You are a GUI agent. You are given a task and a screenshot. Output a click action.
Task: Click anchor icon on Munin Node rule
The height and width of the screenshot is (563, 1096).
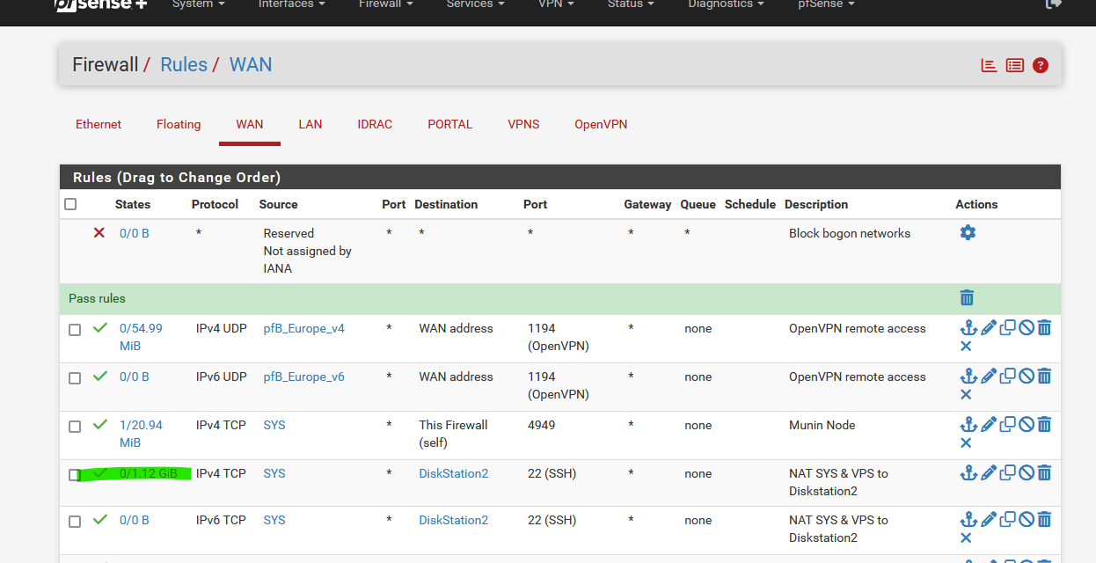coord(968,425)
